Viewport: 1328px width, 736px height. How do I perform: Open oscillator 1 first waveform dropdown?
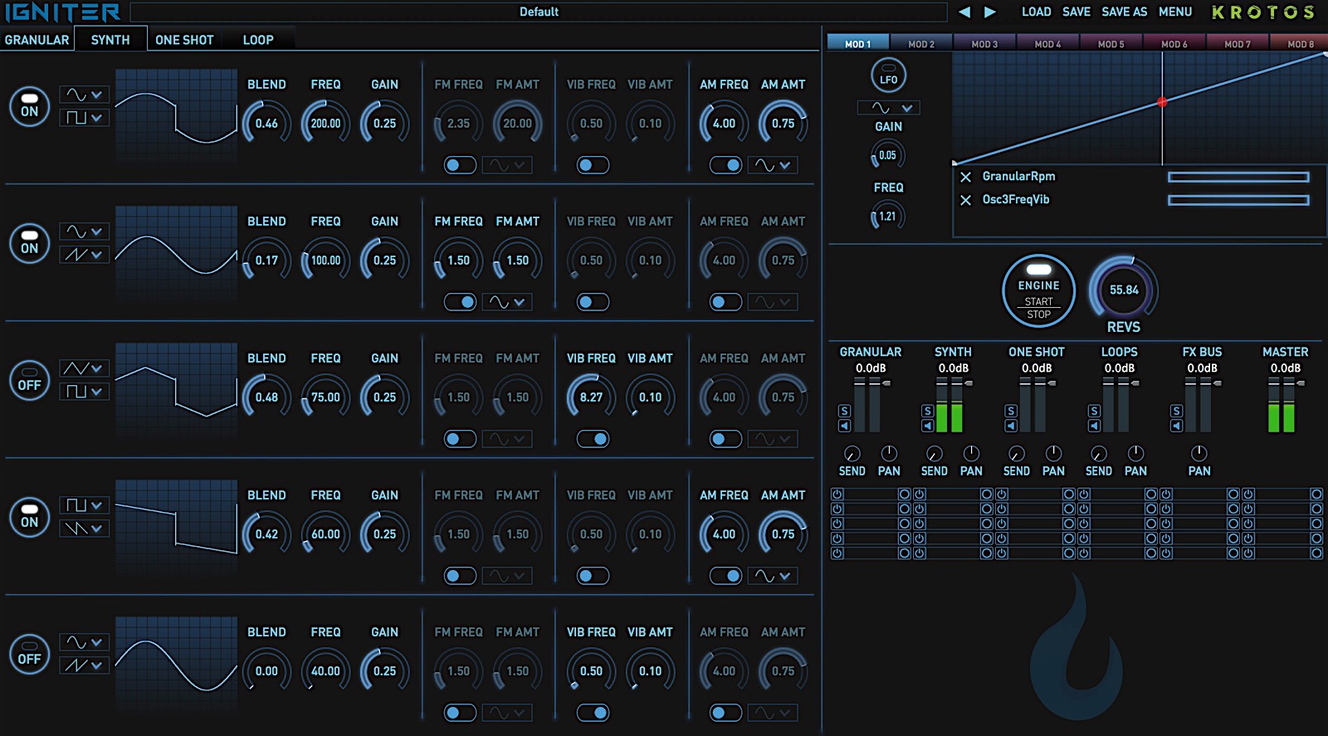84,95
